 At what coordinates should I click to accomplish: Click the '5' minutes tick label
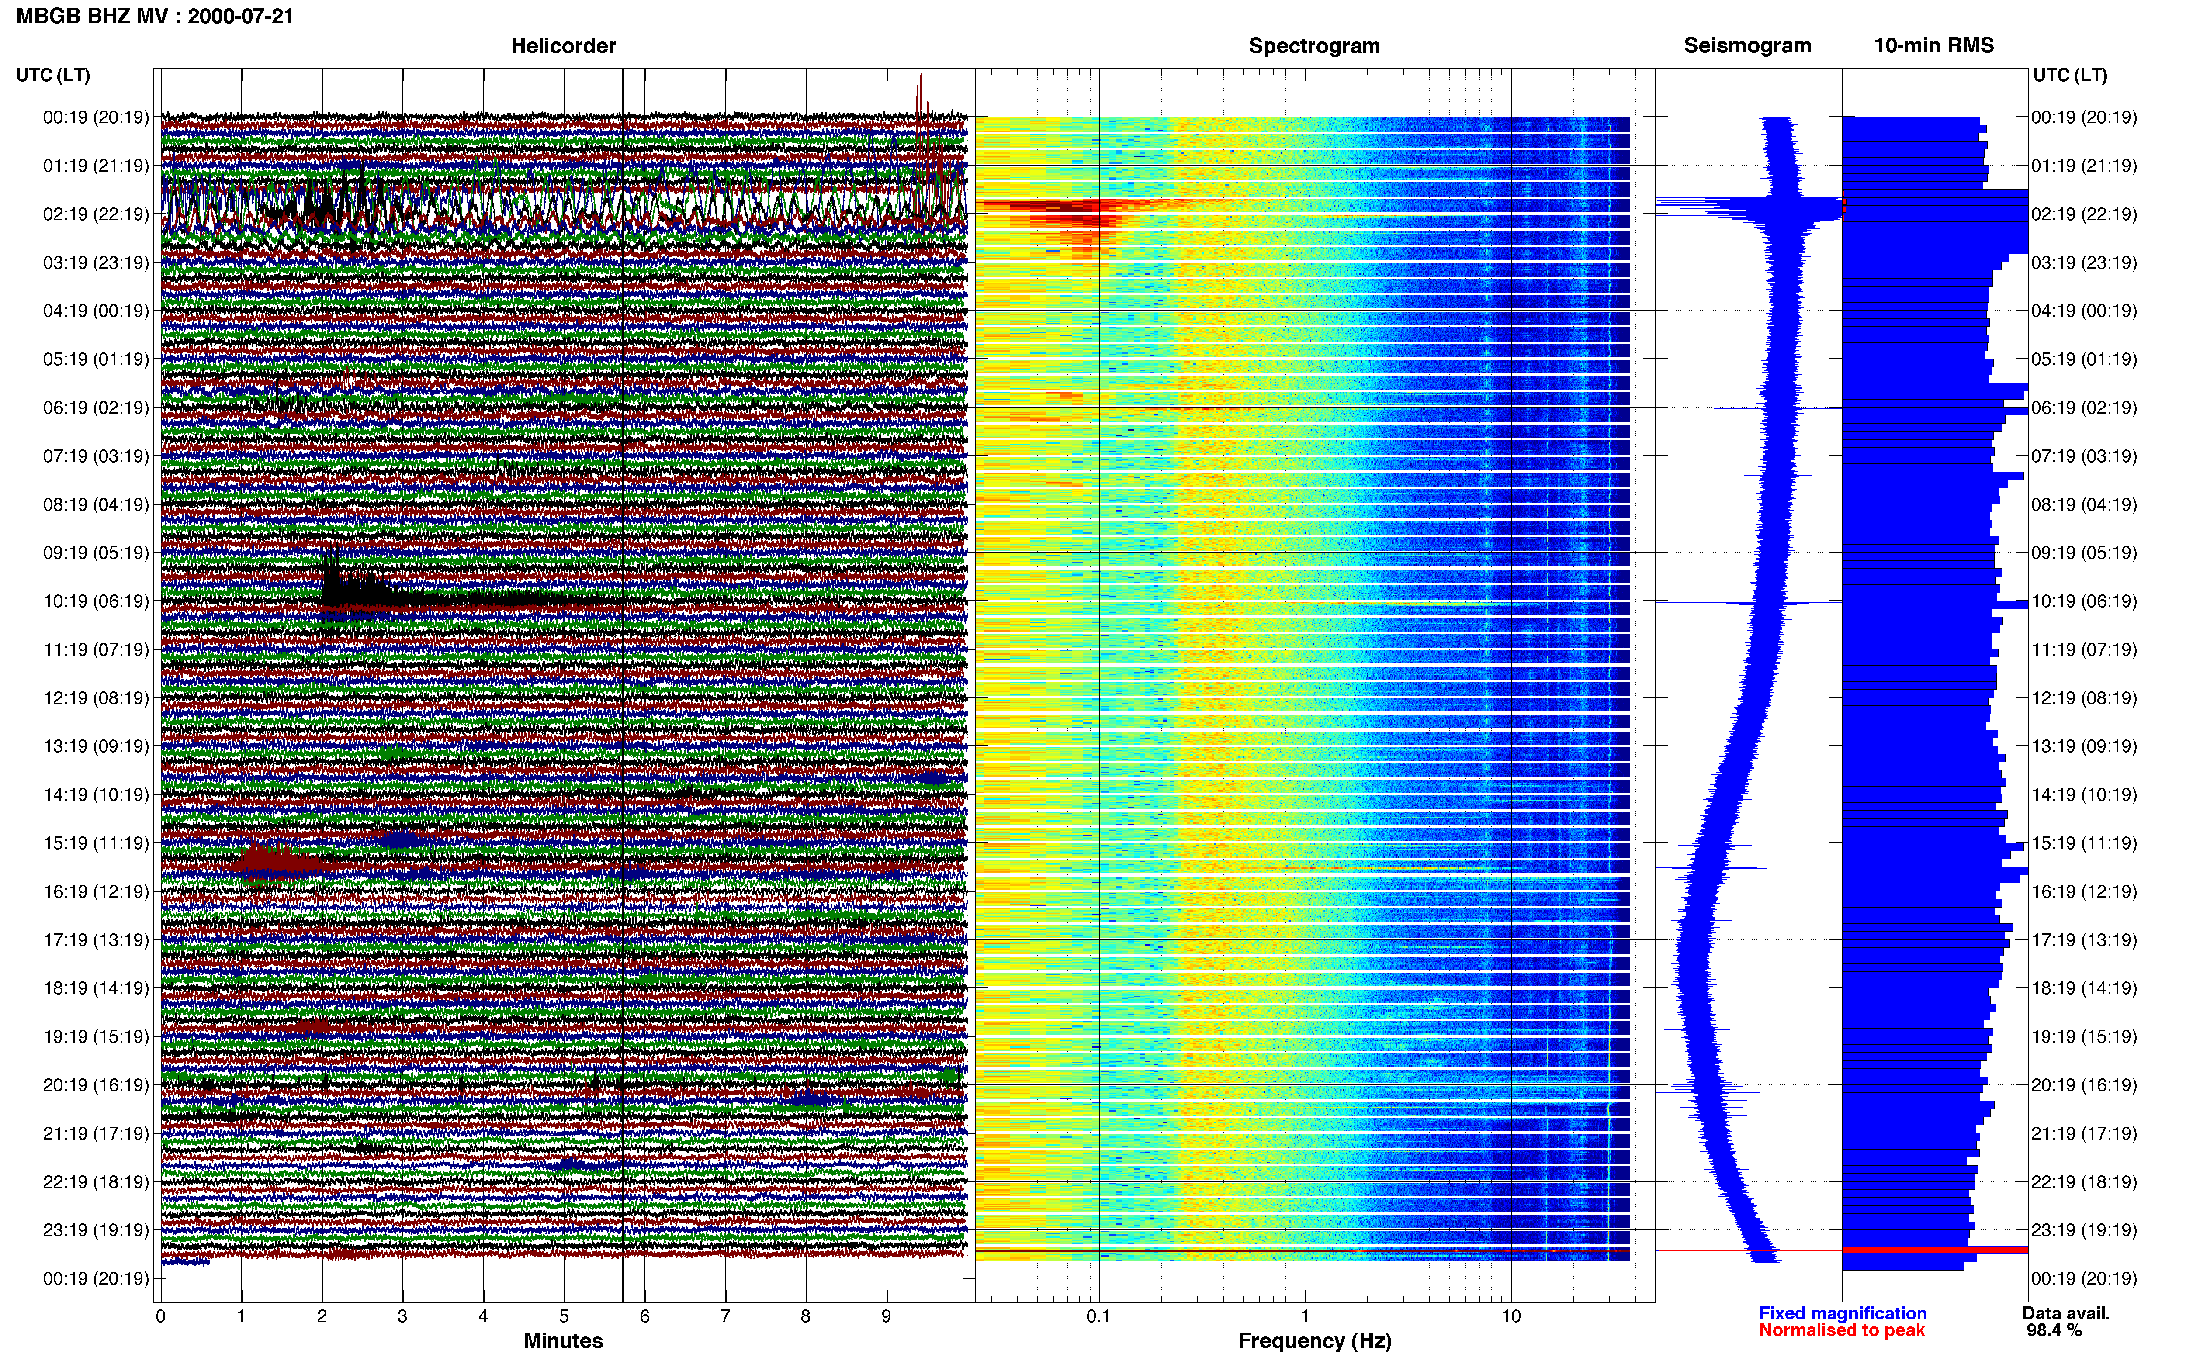click(564, 1316)
